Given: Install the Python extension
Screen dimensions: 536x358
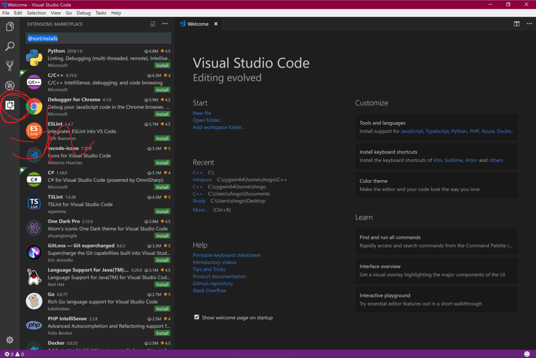Looking at the screenshot, I should [162, 66].
